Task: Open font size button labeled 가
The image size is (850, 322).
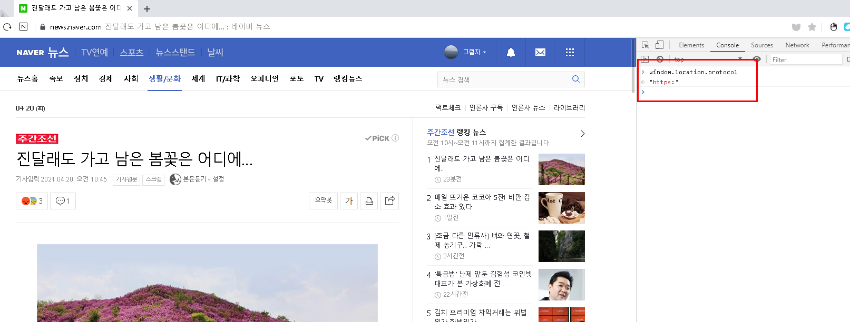Action: 349,200
